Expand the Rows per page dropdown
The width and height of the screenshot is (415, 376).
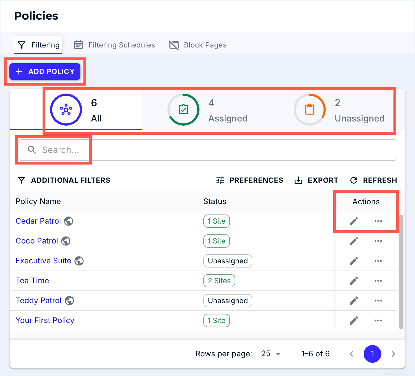271,354
